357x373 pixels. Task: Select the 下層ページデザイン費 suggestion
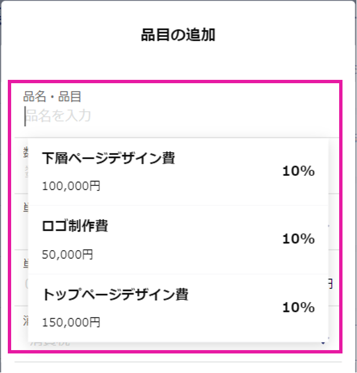click(x=178, y=172)
